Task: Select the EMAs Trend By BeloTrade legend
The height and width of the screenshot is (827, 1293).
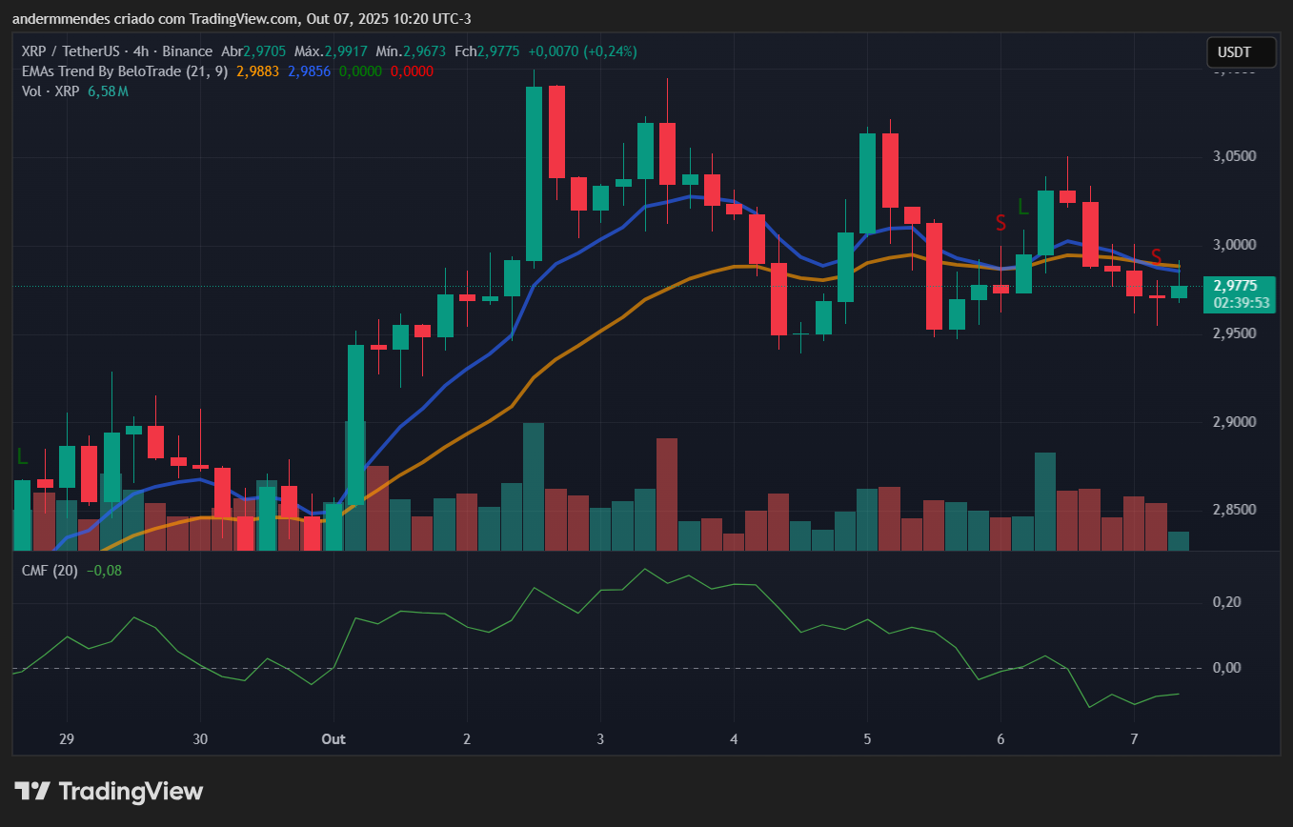Action: pos(124,71)
